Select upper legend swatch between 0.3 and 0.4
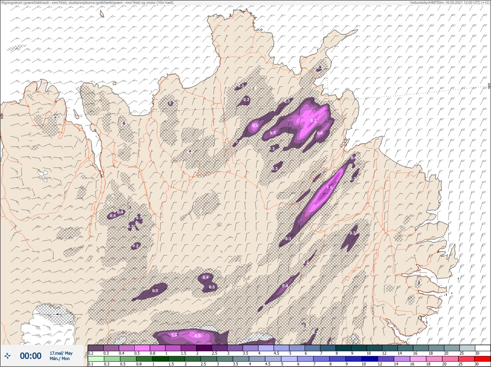The height and width of the screenshot is (367, 491). [111, 348]
